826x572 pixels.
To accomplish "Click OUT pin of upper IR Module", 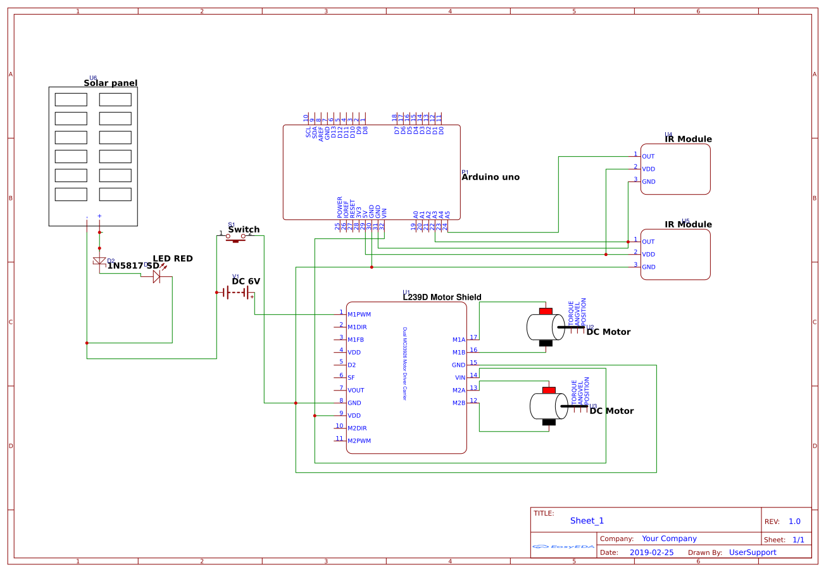I will click(648, 156).
